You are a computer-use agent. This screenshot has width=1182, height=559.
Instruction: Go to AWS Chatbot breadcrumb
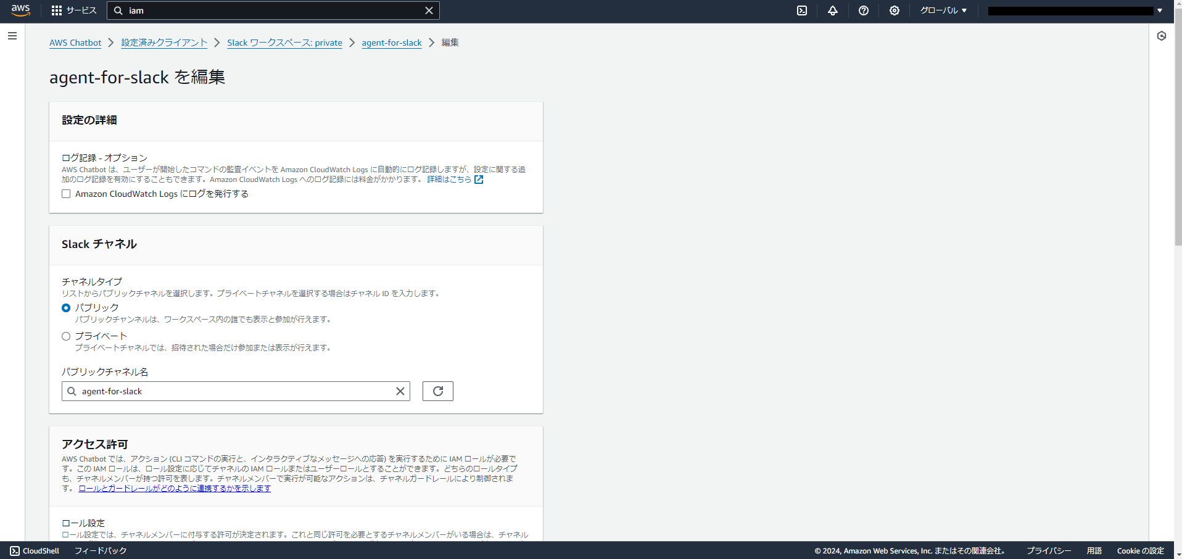(75, 43)
